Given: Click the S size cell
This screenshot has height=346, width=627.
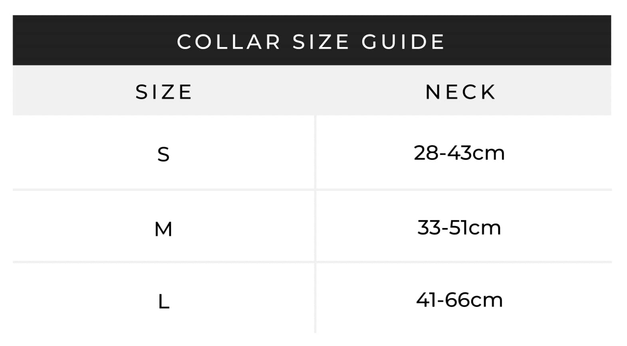Looking at the screenshot, I should tap(163, 154).
